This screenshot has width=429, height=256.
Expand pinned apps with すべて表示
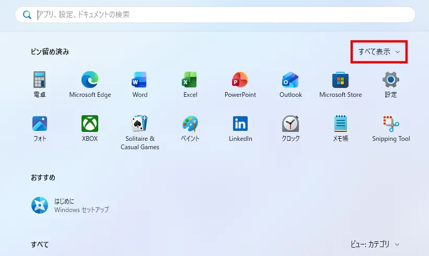coord(379,51)
